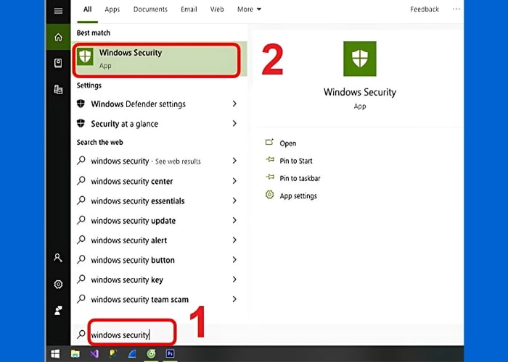
Task: Click the Home icon in sidebar
Action: (x=58, y=36)
